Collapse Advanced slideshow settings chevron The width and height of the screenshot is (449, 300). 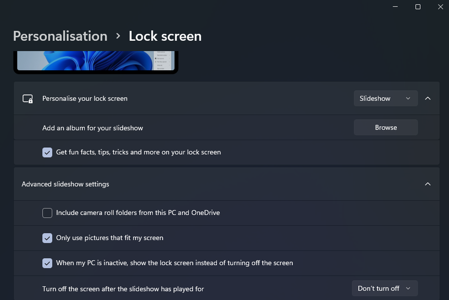click(x=428, y=184)
